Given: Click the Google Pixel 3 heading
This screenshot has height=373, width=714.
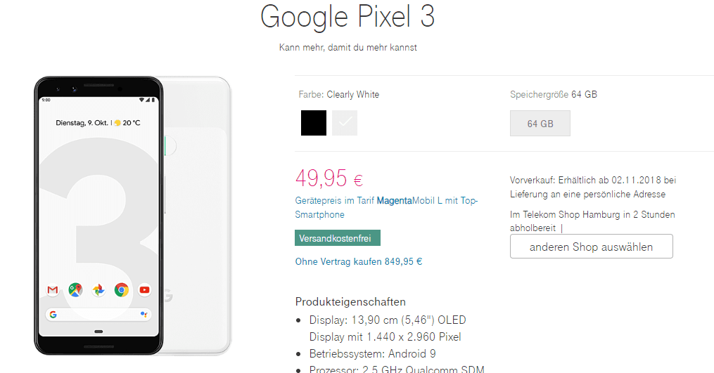Looking at the screenshot, I should (x=348, y=18).
